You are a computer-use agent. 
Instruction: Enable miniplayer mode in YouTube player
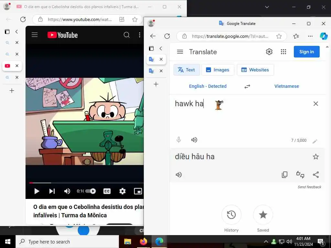pos(138,191)
